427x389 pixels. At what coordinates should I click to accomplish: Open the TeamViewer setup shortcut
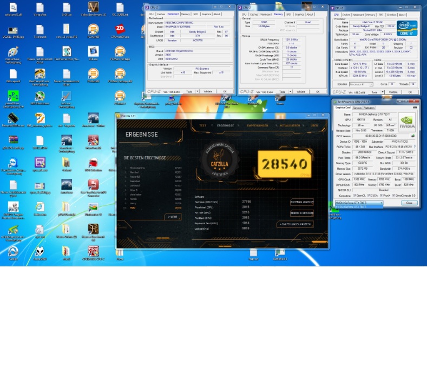point(13,166)
